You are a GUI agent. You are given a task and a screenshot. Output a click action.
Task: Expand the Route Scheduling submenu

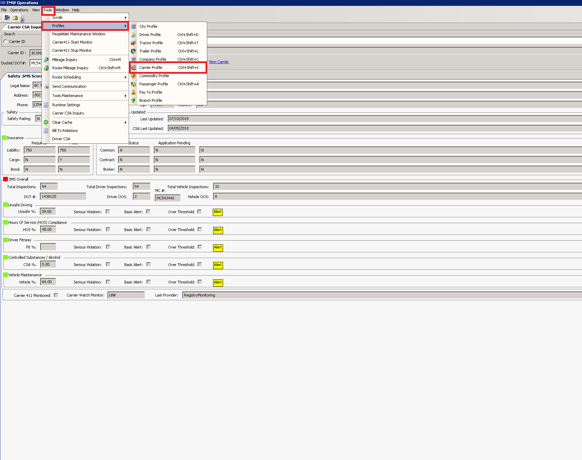pyautogui.click(x=85, y=77)
